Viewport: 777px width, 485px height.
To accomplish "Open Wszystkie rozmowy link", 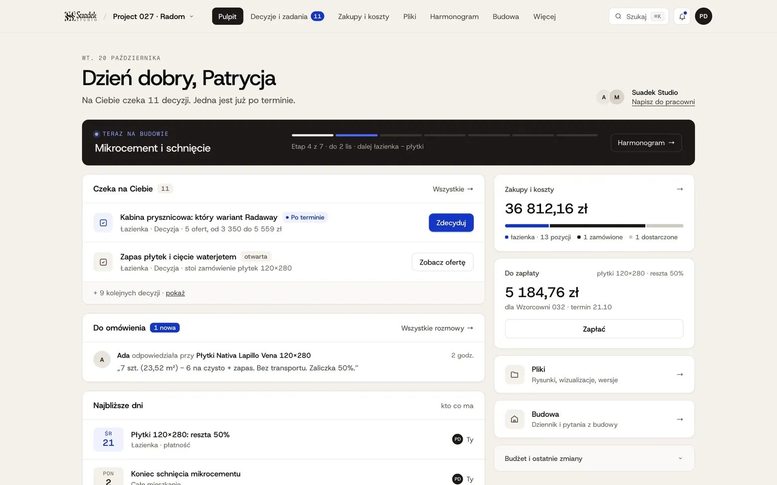I will coord(437,328).
